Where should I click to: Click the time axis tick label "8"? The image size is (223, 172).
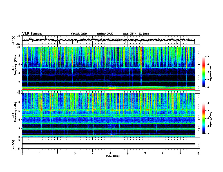tap(163, 153)
